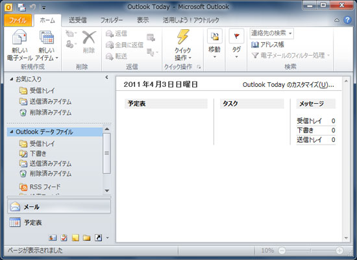
Task: Open the クイック操作 group dialog launcher
Action: (199, 67)
